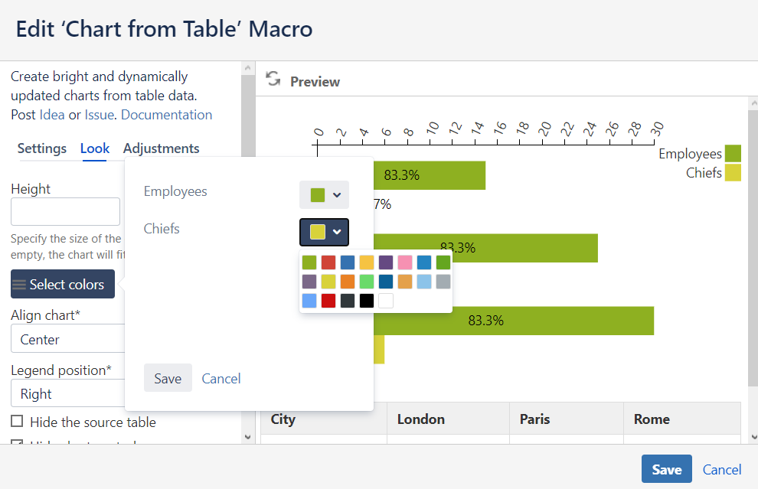Cancel the color selection
758x489 pixels.
coord(221,377)
